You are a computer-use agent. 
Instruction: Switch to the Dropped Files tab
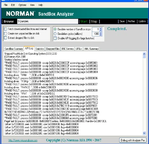click(53, 49)
